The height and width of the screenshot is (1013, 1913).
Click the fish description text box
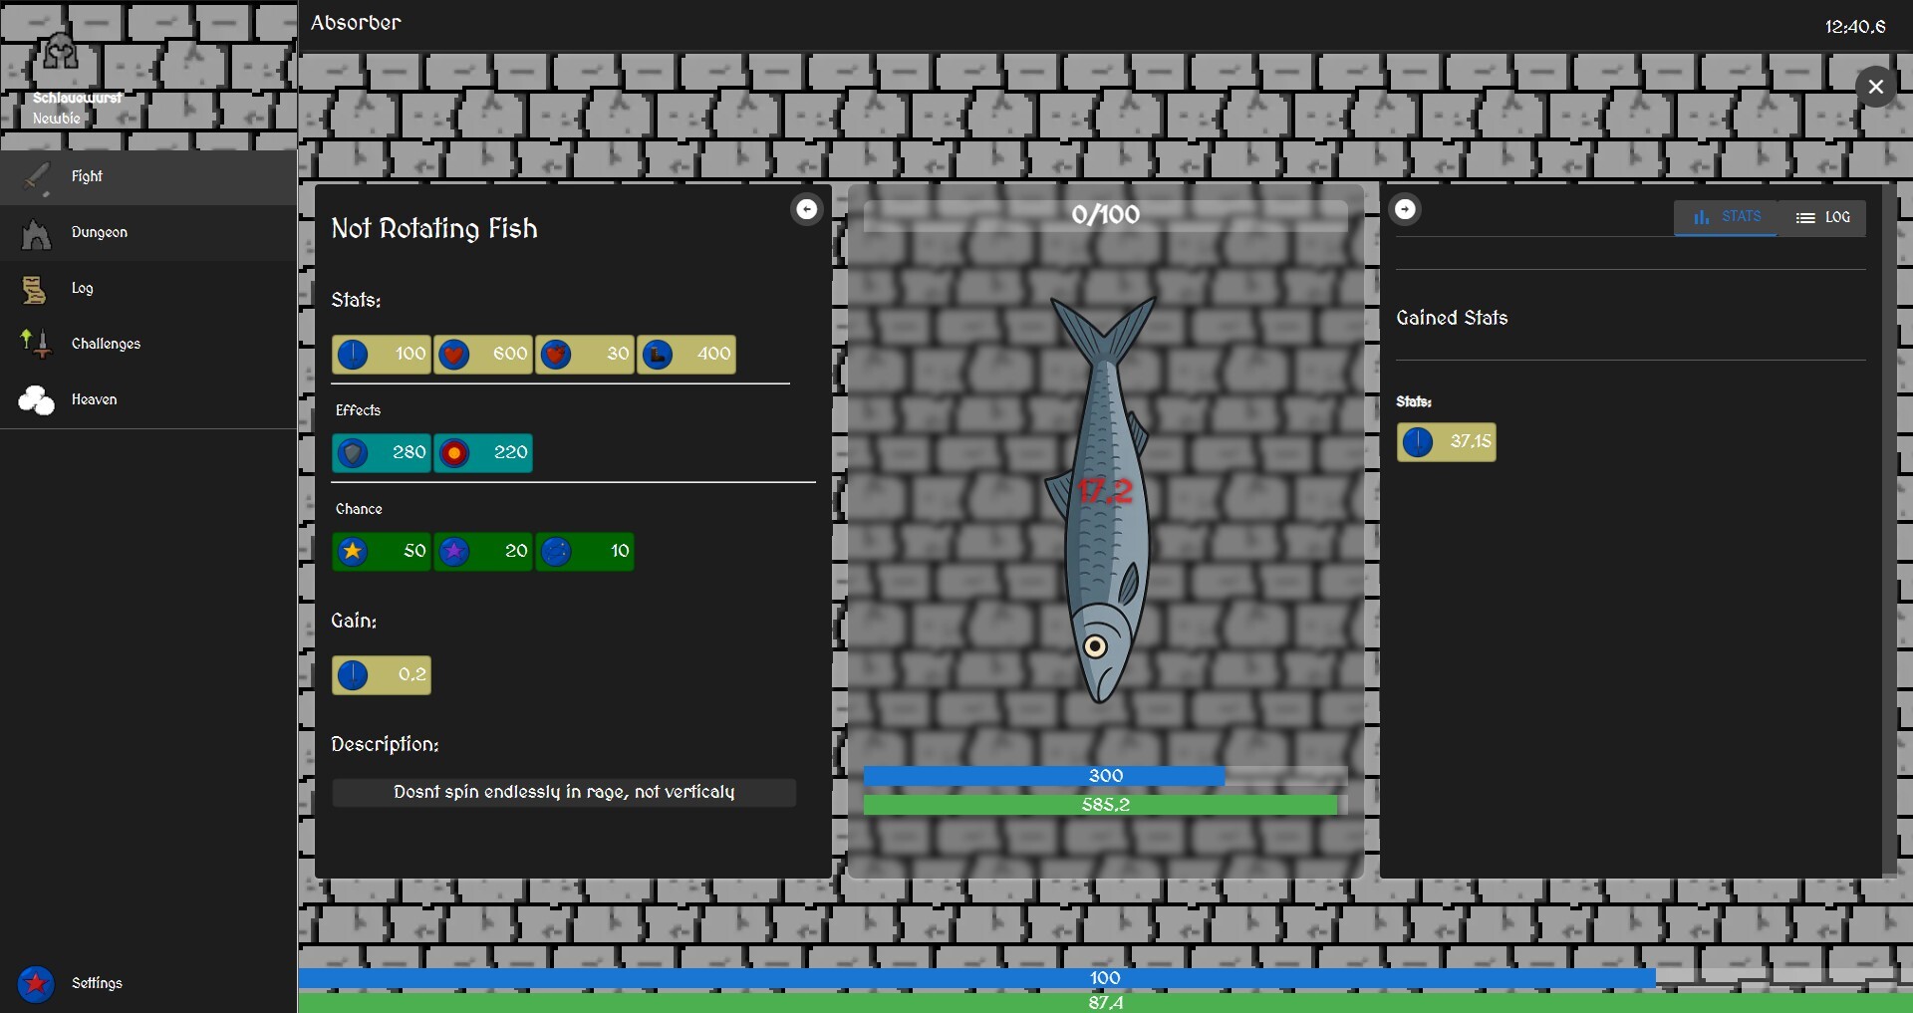564,793
